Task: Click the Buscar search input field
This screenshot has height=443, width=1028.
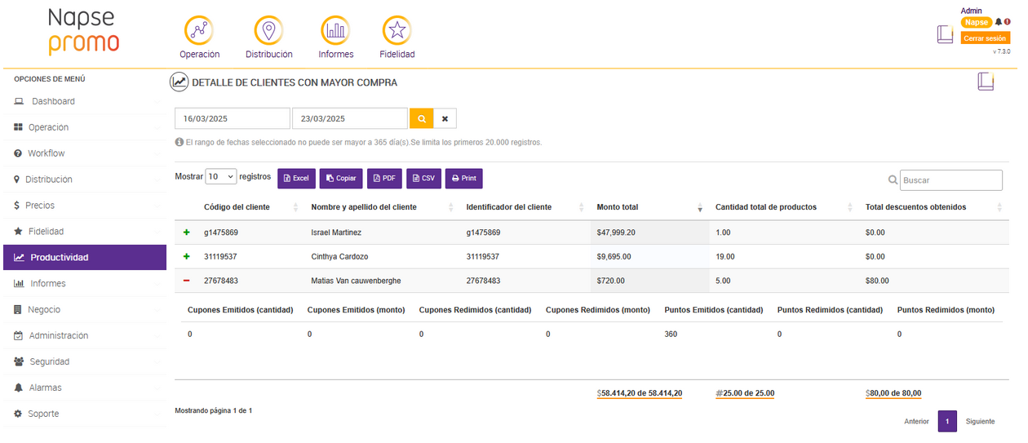Action: pyautogui.click(x=950, y=180)
